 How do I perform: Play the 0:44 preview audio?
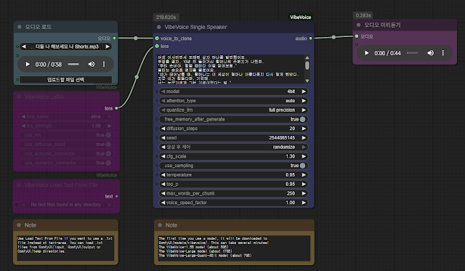(366, 53)
